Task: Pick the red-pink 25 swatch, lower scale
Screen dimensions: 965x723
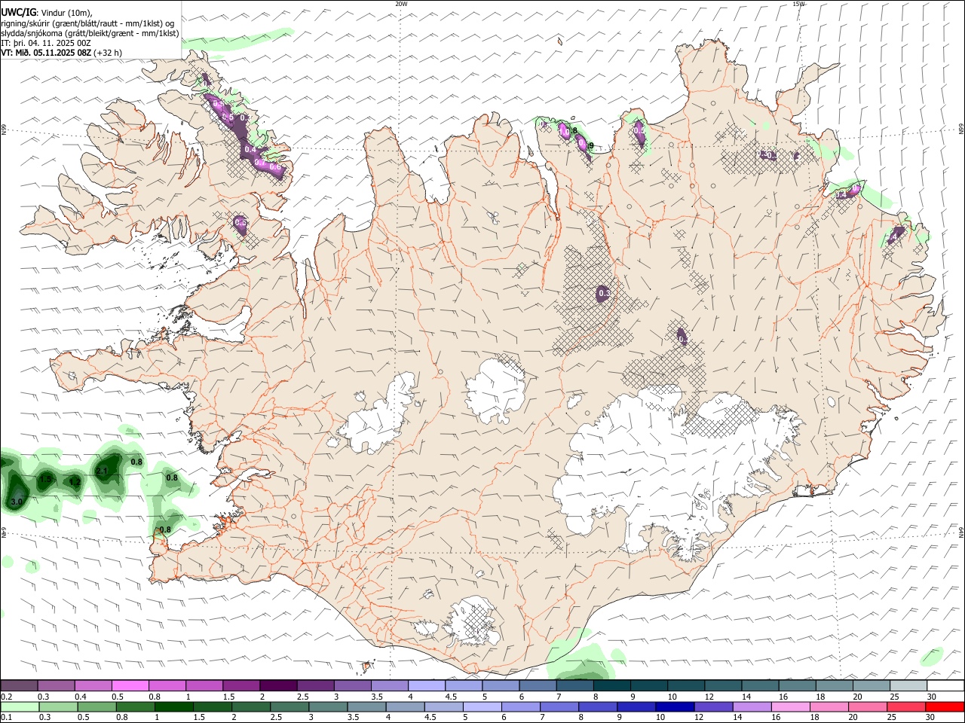Action: pyautogui.click(x=905, y=706)
